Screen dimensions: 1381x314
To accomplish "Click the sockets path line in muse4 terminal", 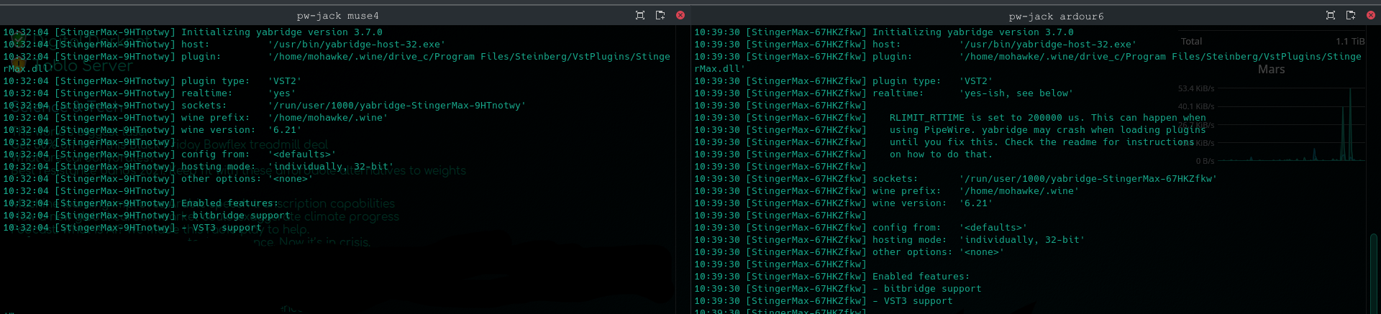I will pyautogui.click(x=396, y=106).
